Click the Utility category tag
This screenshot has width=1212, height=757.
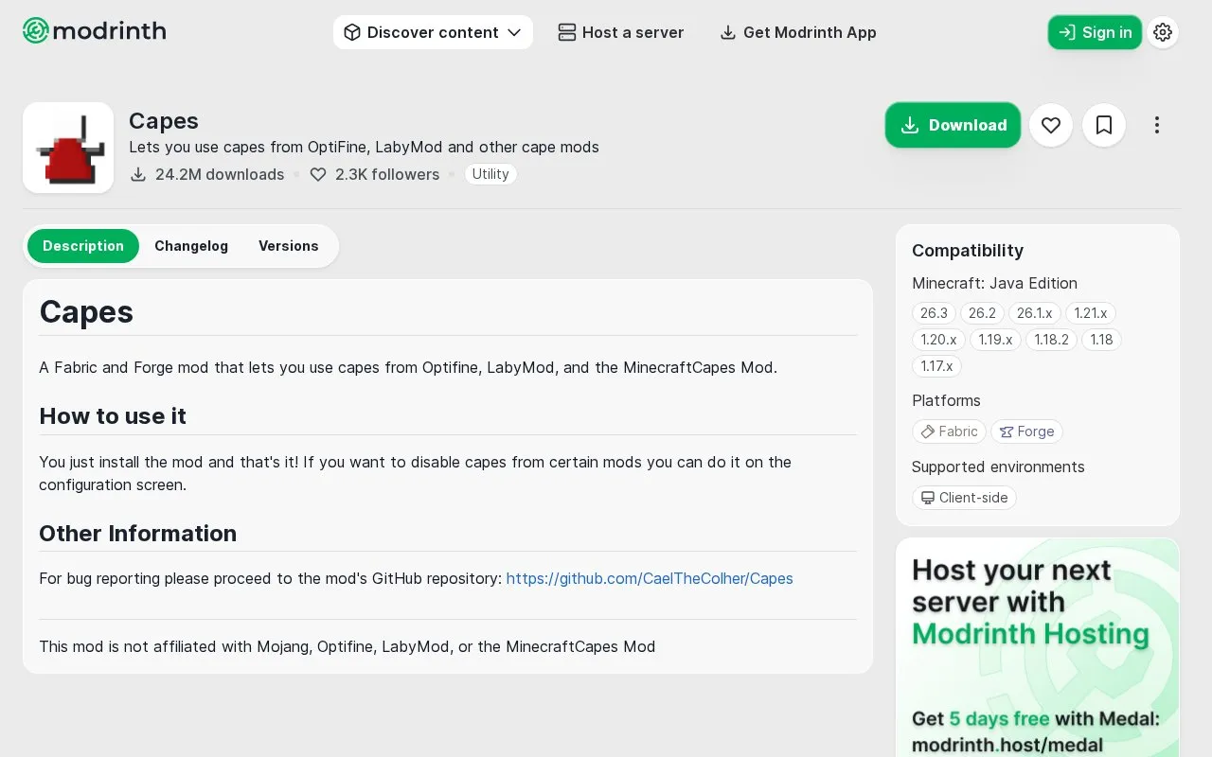pos(490,174)
